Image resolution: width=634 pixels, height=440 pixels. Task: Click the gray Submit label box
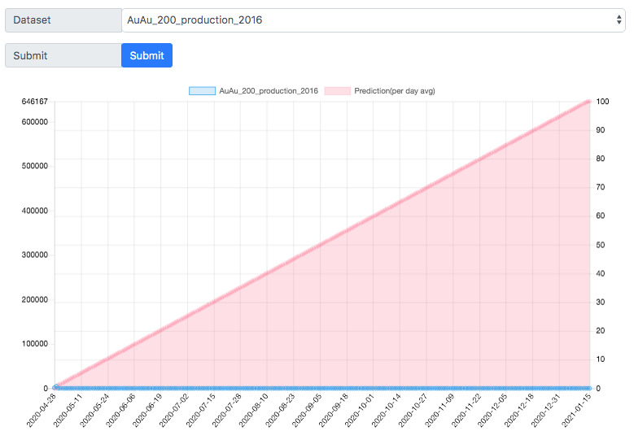63,55
